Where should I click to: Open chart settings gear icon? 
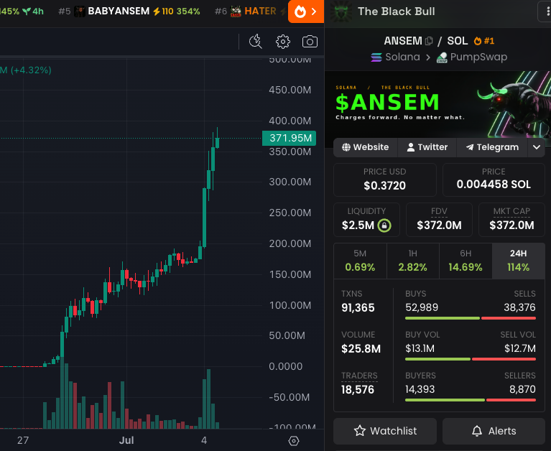point(283,42)
